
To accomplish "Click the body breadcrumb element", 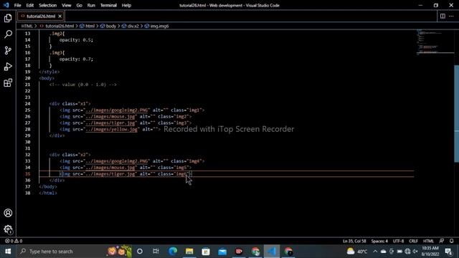I will click(108, 26).
